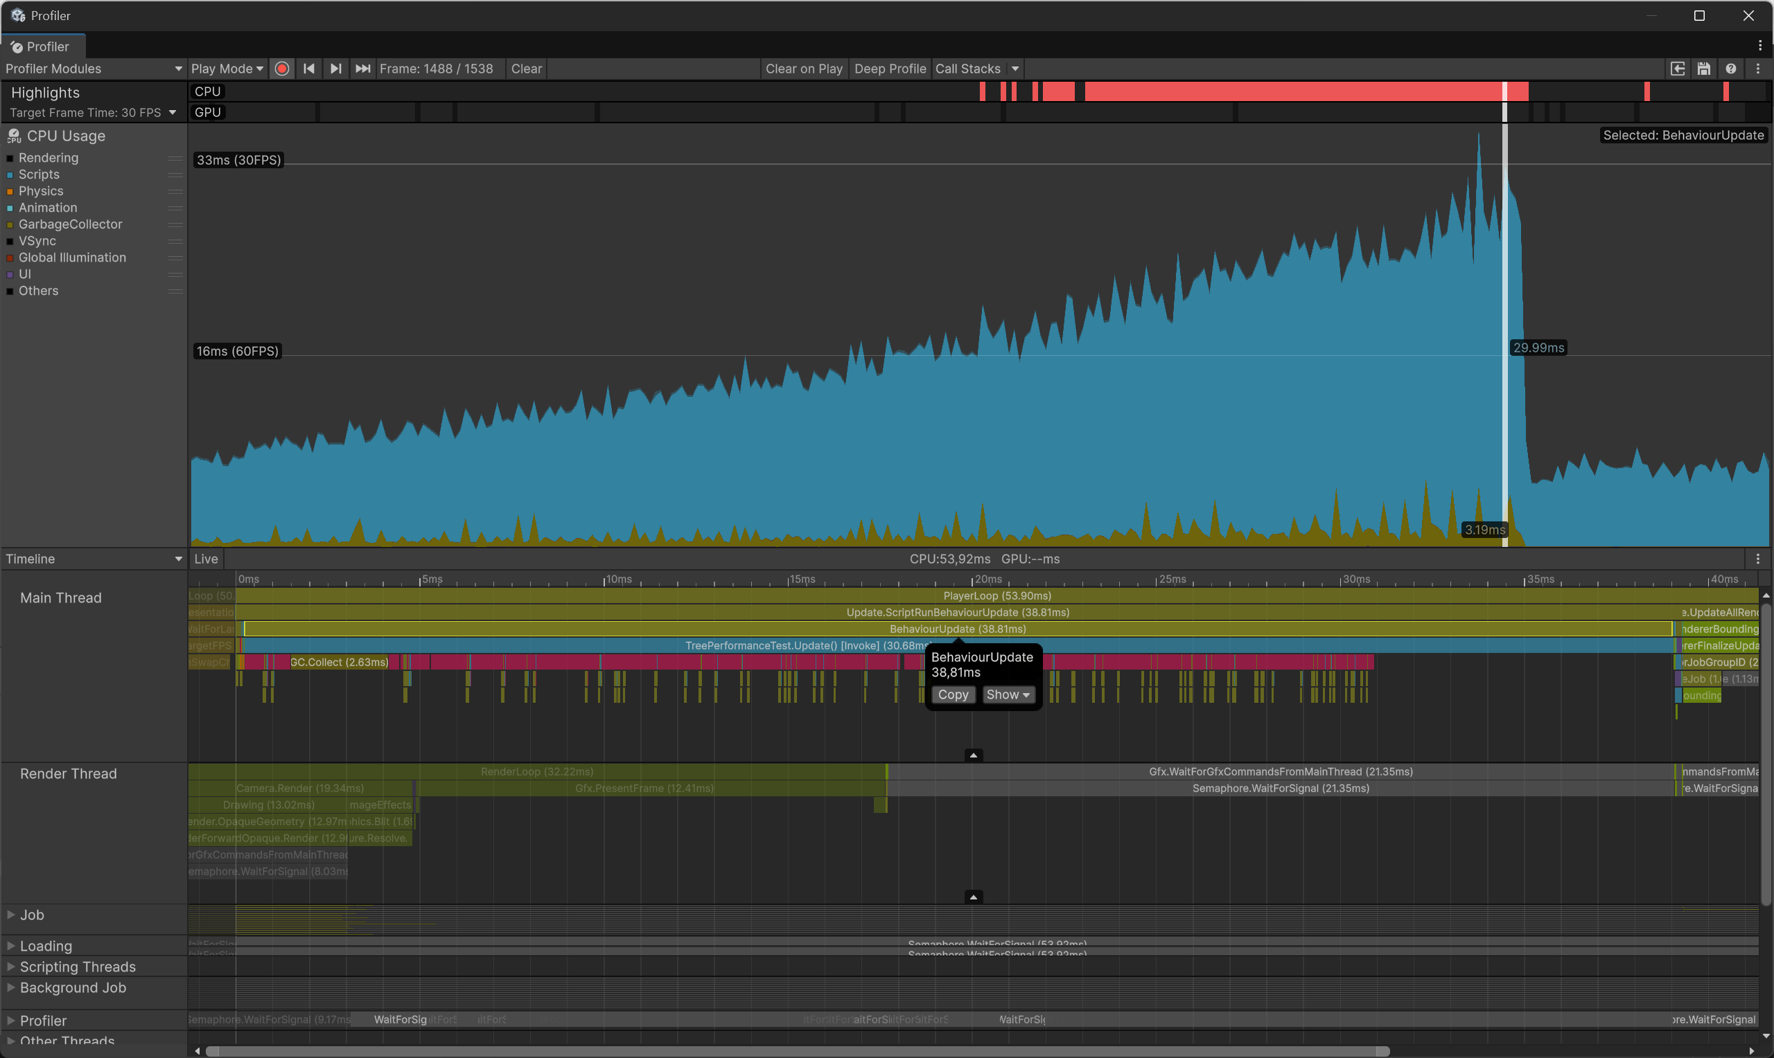
Task: Jump back to the first frame
Action: (x=308, y=69)
